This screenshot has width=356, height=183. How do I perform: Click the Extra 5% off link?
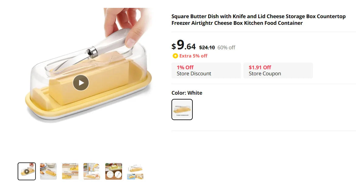pyautogui.click(x=193, y=56)
